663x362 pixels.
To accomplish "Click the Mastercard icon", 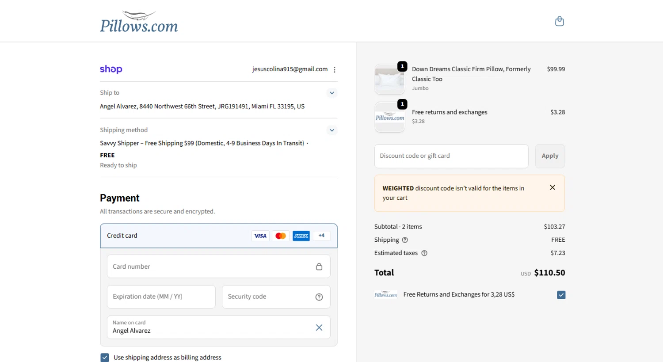I will [x=281, y=236].
